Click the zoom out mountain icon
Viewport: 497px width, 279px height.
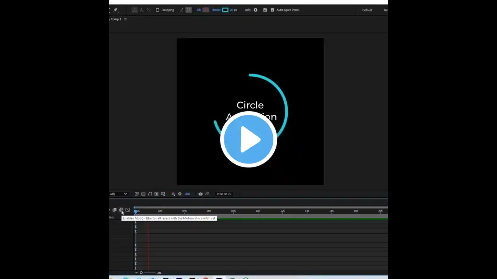[136, 273]
